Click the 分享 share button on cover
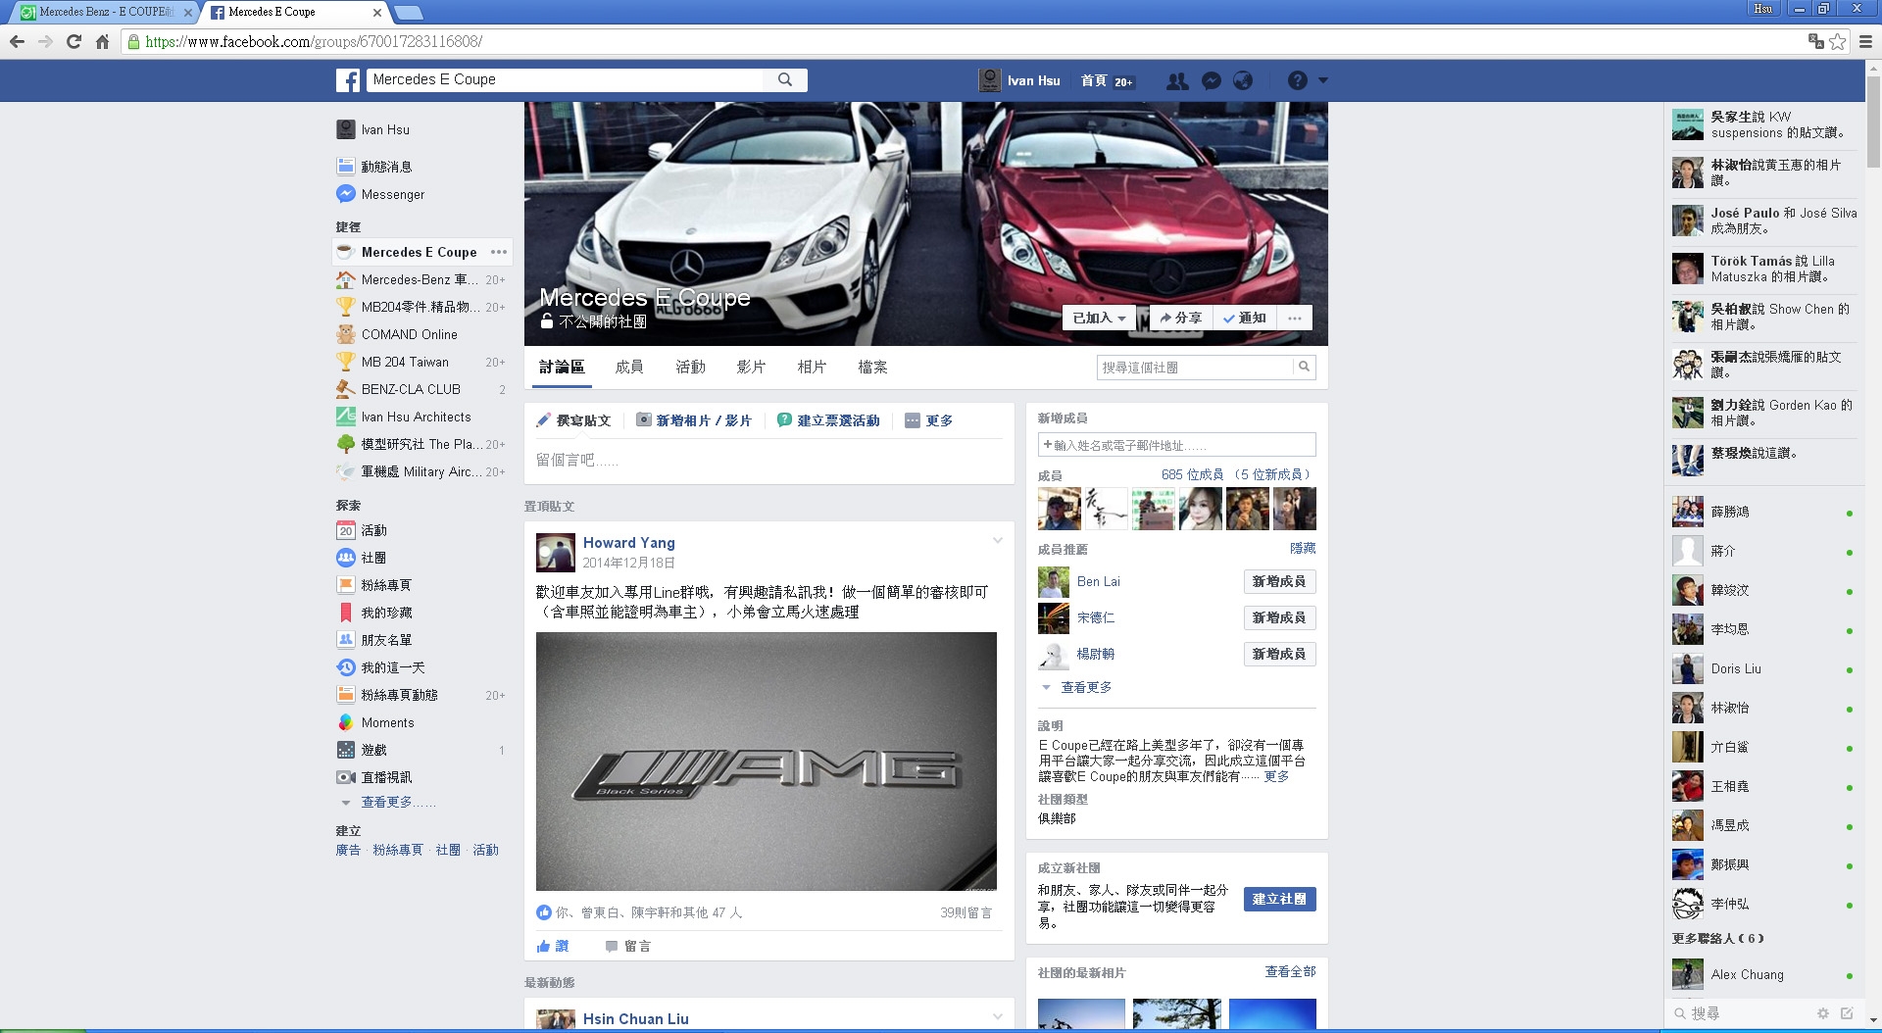The width and height of the screenshot is (1882, 1033). pyautogui.click(x=1180, y=318)
